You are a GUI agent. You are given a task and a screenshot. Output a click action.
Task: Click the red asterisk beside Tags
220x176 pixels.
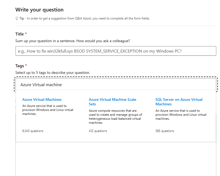click(x=26, y=66)
